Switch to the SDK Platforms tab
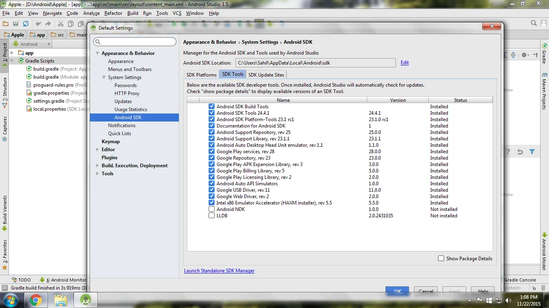549x308 pixels. tap(201, 75)
